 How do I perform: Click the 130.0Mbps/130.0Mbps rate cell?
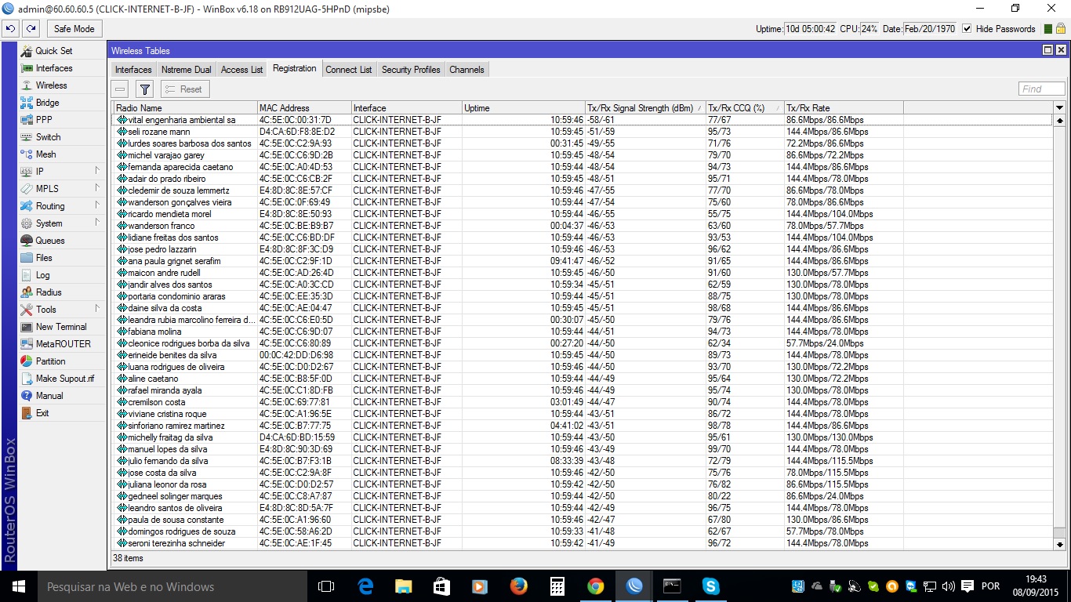point(830,437)
